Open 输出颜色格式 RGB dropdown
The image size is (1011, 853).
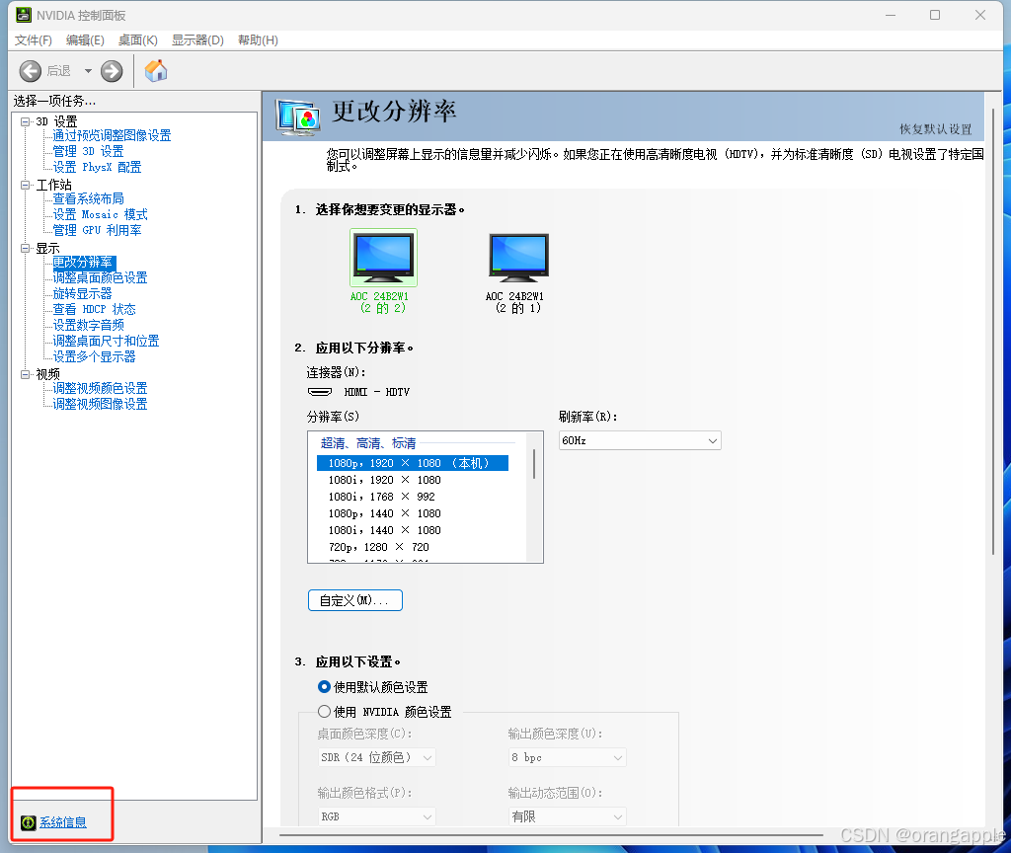376,816
